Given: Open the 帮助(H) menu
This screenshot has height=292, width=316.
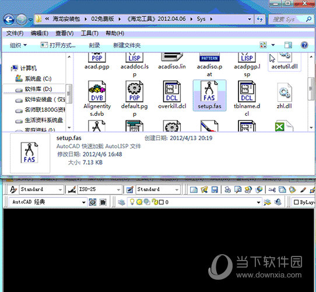Looking at the screenshot, I should pos(115,33).
